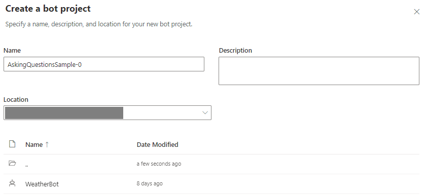
Task: Click the Location field label
Action: 16,100
